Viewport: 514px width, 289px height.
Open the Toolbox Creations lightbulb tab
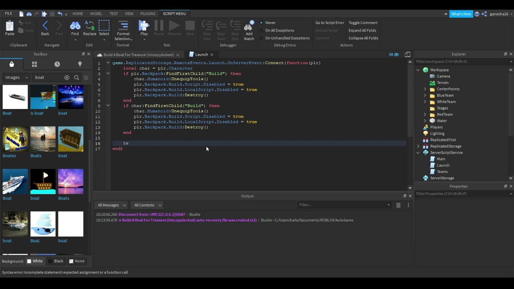80,64
